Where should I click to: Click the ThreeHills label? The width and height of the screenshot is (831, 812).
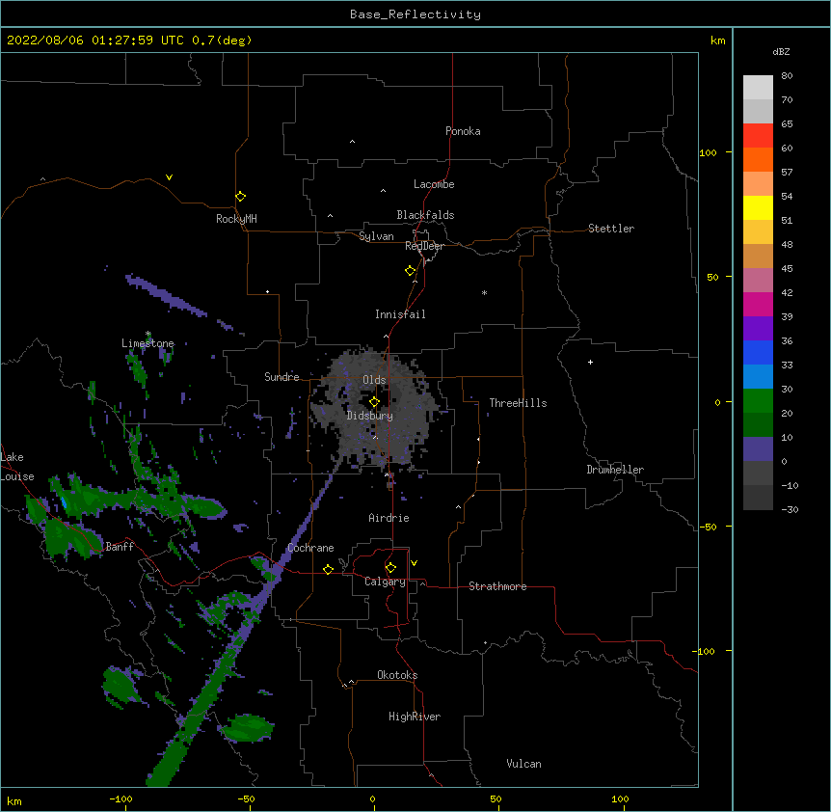tap(518, 403)
